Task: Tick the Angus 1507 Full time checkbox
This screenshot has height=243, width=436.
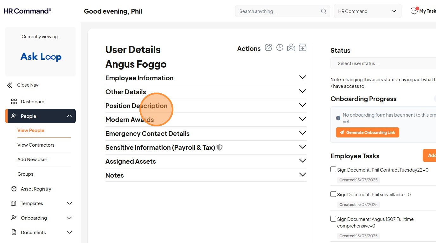Action: coord(333,219)
